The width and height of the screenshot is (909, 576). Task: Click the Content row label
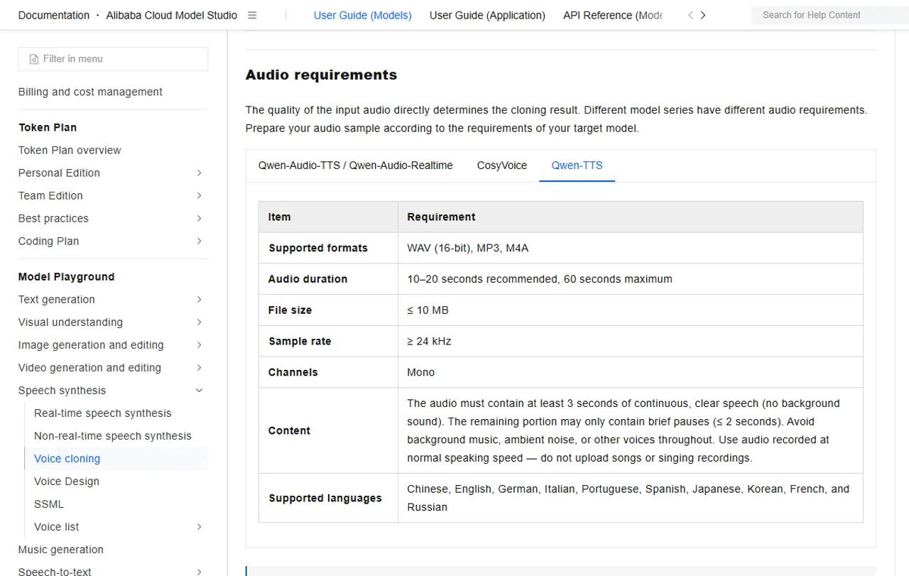289,430
